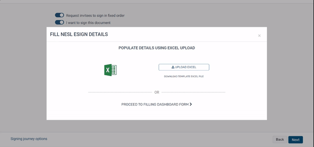Click the green Excel spreadsheet icon

110,70
